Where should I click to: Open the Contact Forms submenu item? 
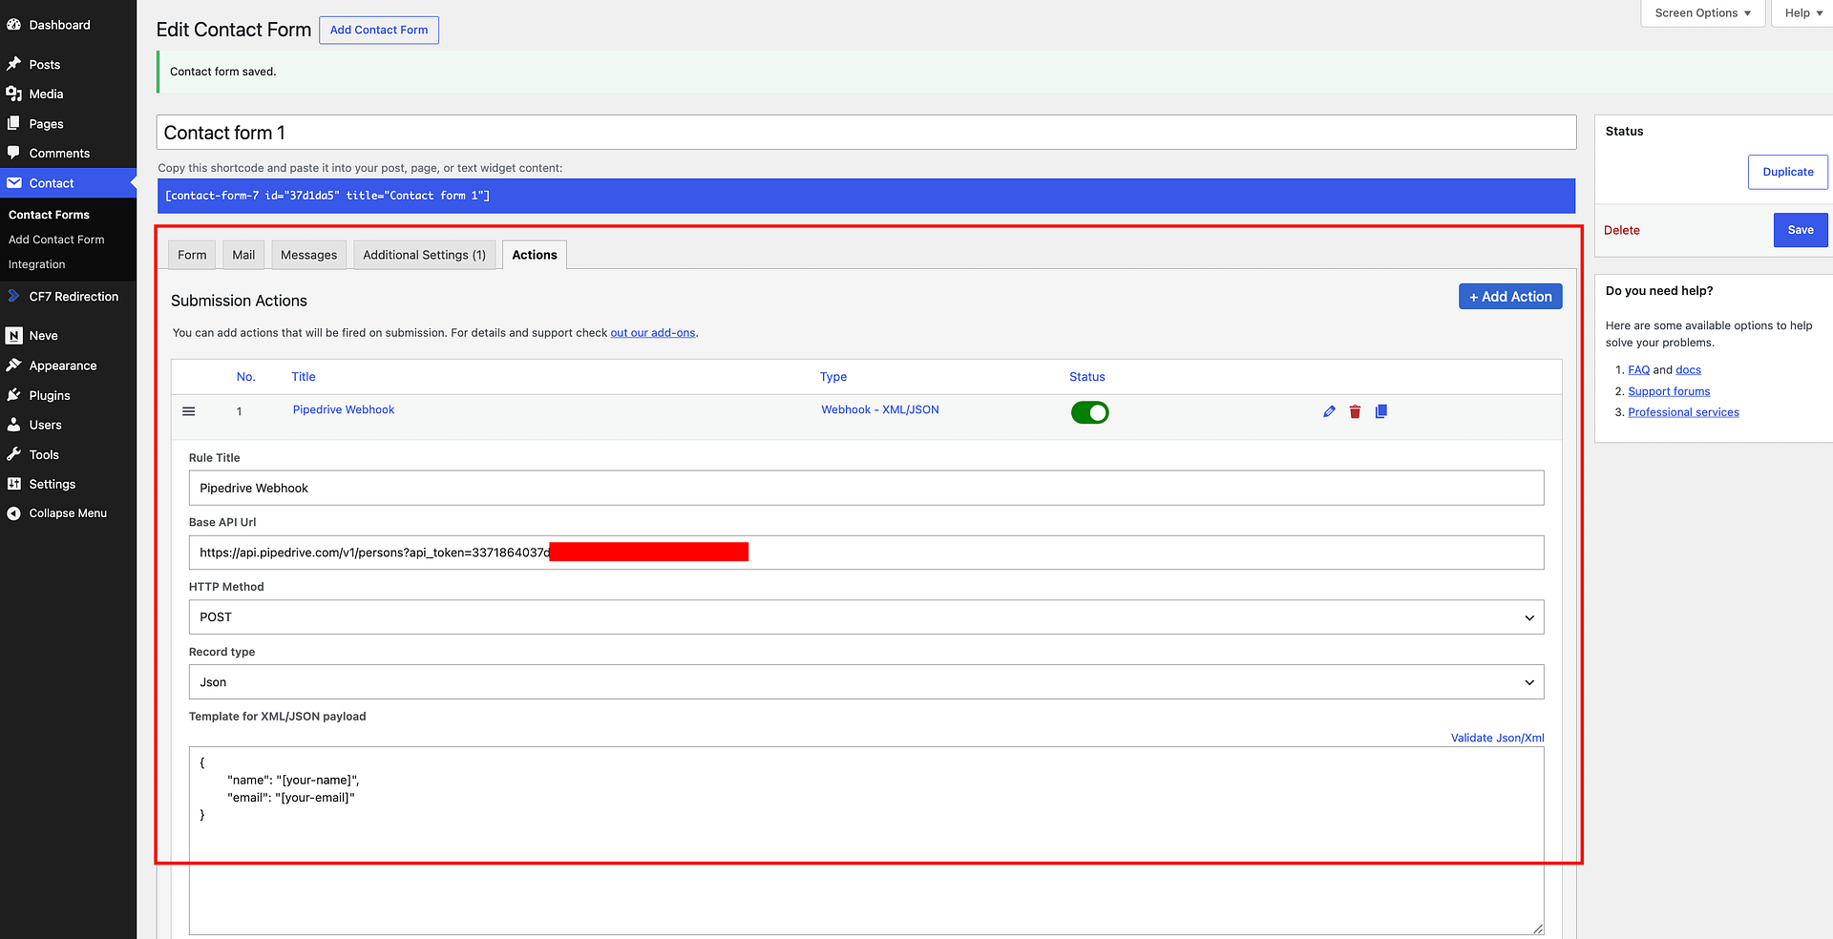(x=49, y=215)
